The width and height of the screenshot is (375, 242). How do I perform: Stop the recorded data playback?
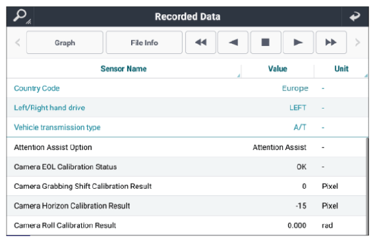point(266,43)
